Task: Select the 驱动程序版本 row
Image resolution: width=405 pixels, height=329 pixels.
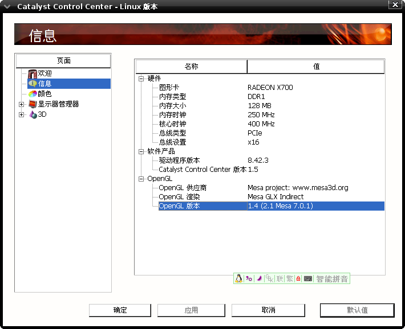Action: 271,161
